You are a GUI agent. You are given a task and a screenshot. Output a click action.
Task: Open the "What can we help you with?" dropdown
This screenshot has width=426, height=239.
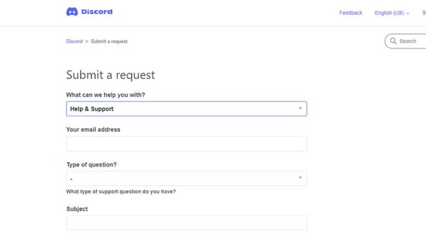tap(186, 108)
